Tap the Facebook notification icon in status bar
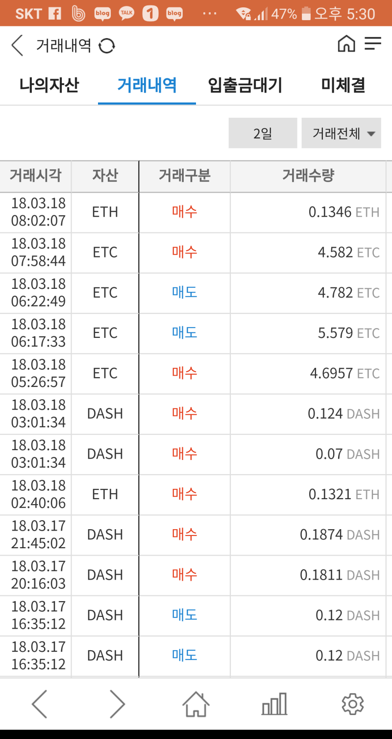This screenshot has width=392, height=739. point(55,13)
